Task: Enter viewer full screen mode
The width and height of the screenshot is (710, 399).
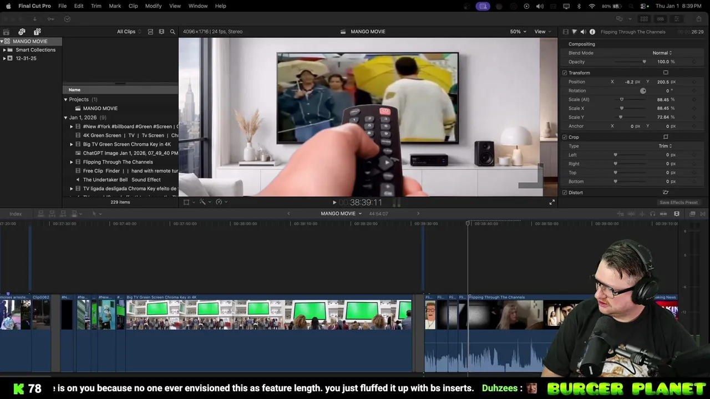Action: coord(552,202)
